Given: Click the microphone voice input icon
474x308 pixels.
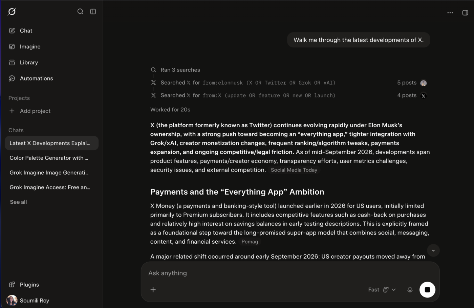Looking at the screenshot, I should pyautogui.click(x=410, y=290).
